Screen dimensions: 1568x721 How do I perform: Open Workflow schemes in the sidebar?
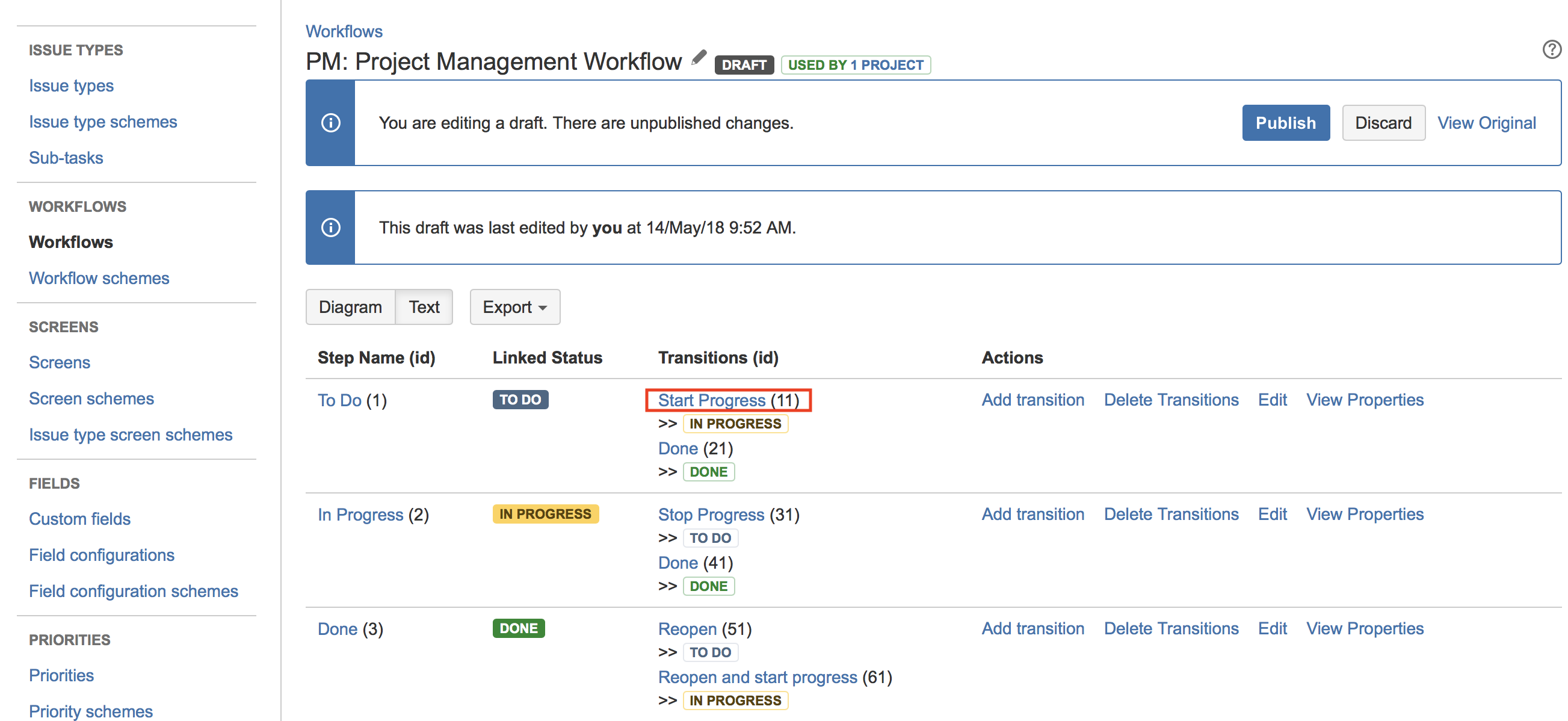coord(99,277)
